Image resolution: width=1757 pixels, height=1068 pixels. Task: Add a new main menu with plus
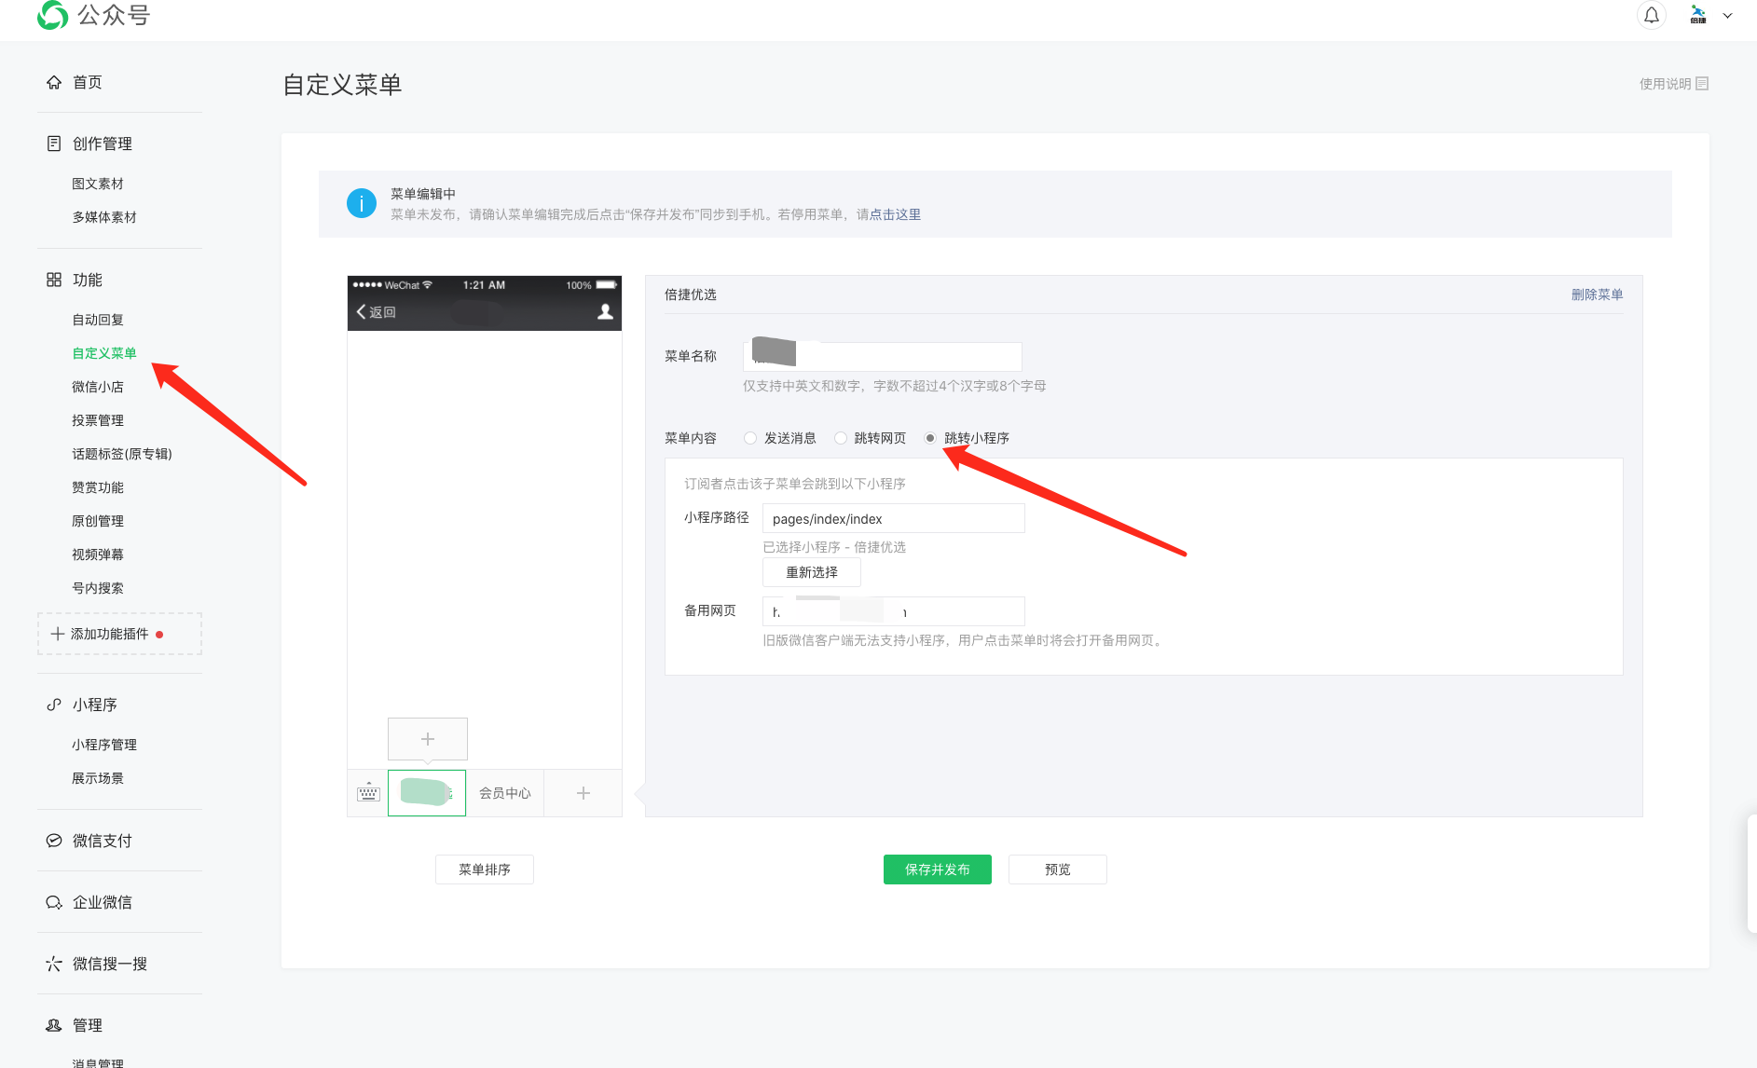pyautogui.click(x=583, y=793)
